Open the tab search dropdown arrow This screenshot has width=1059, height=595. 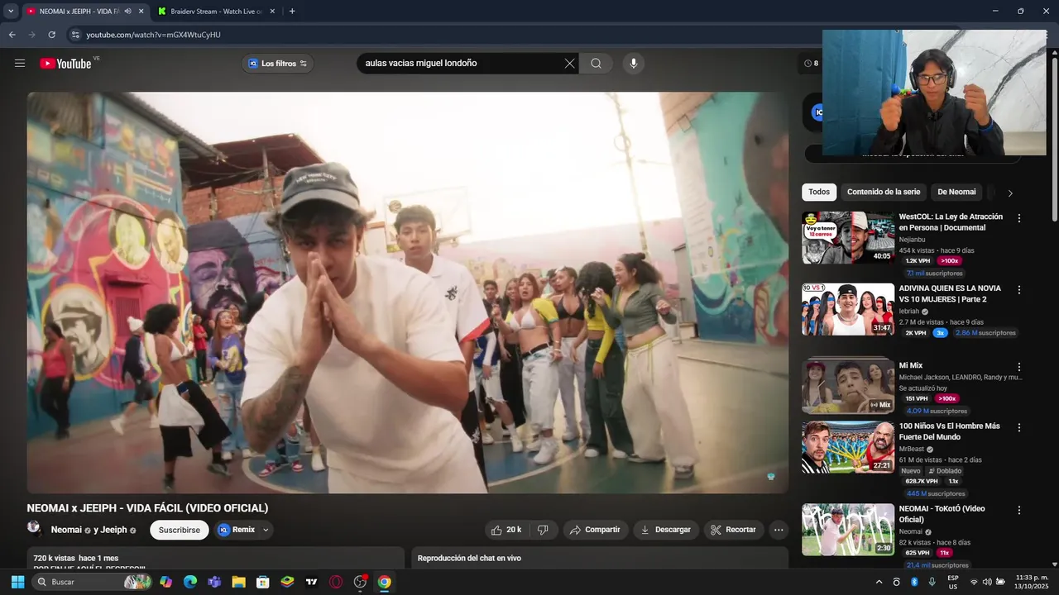(x=11, y=12)
